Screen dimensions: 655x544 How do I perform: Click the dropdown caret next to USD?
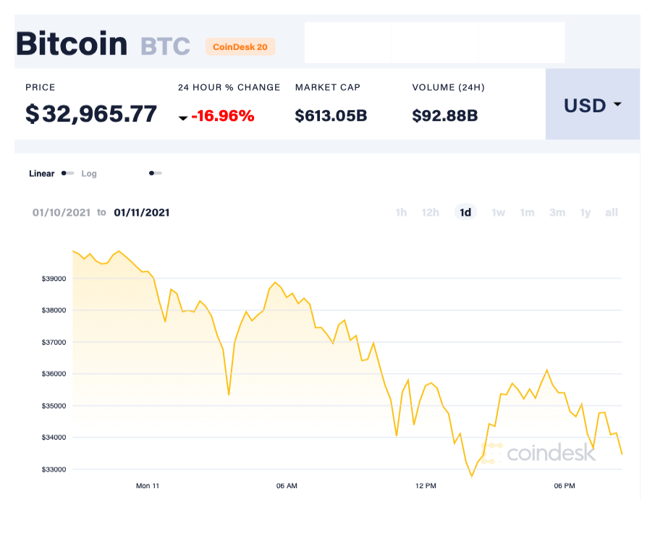point(619,105)
